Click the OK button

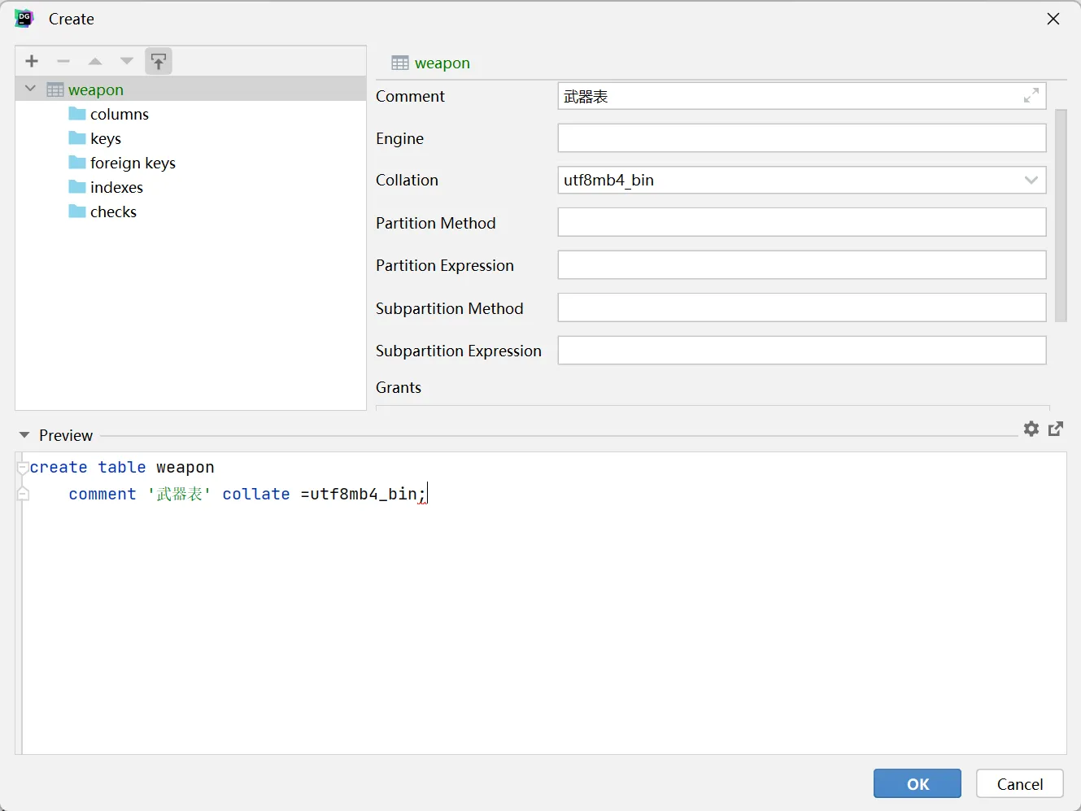point(917,783)
